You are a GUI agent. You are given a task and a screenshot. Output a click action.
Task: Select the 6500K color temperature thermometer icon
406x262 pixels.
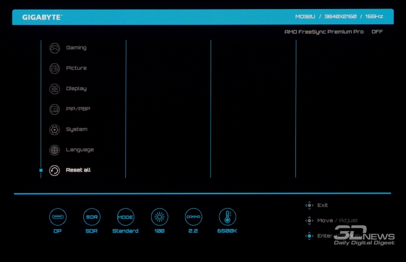[x=227, y=217]
